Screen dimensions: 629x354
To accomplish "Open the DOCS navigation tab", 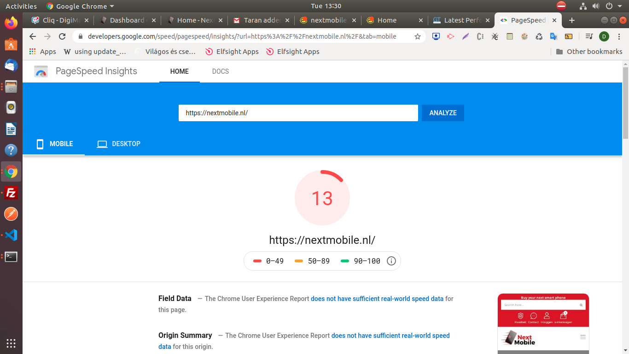I will point(221,71).
